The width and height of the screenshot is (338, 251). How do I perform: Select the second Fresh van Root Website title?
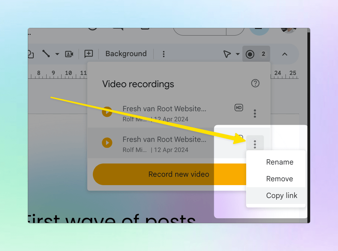click(164, 139)
